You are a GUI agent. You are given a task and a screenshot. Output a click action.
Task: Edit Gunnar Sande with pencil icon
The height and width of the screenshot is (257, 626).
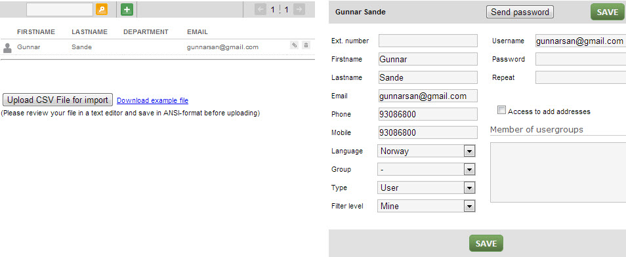click(x=294, y=45)
